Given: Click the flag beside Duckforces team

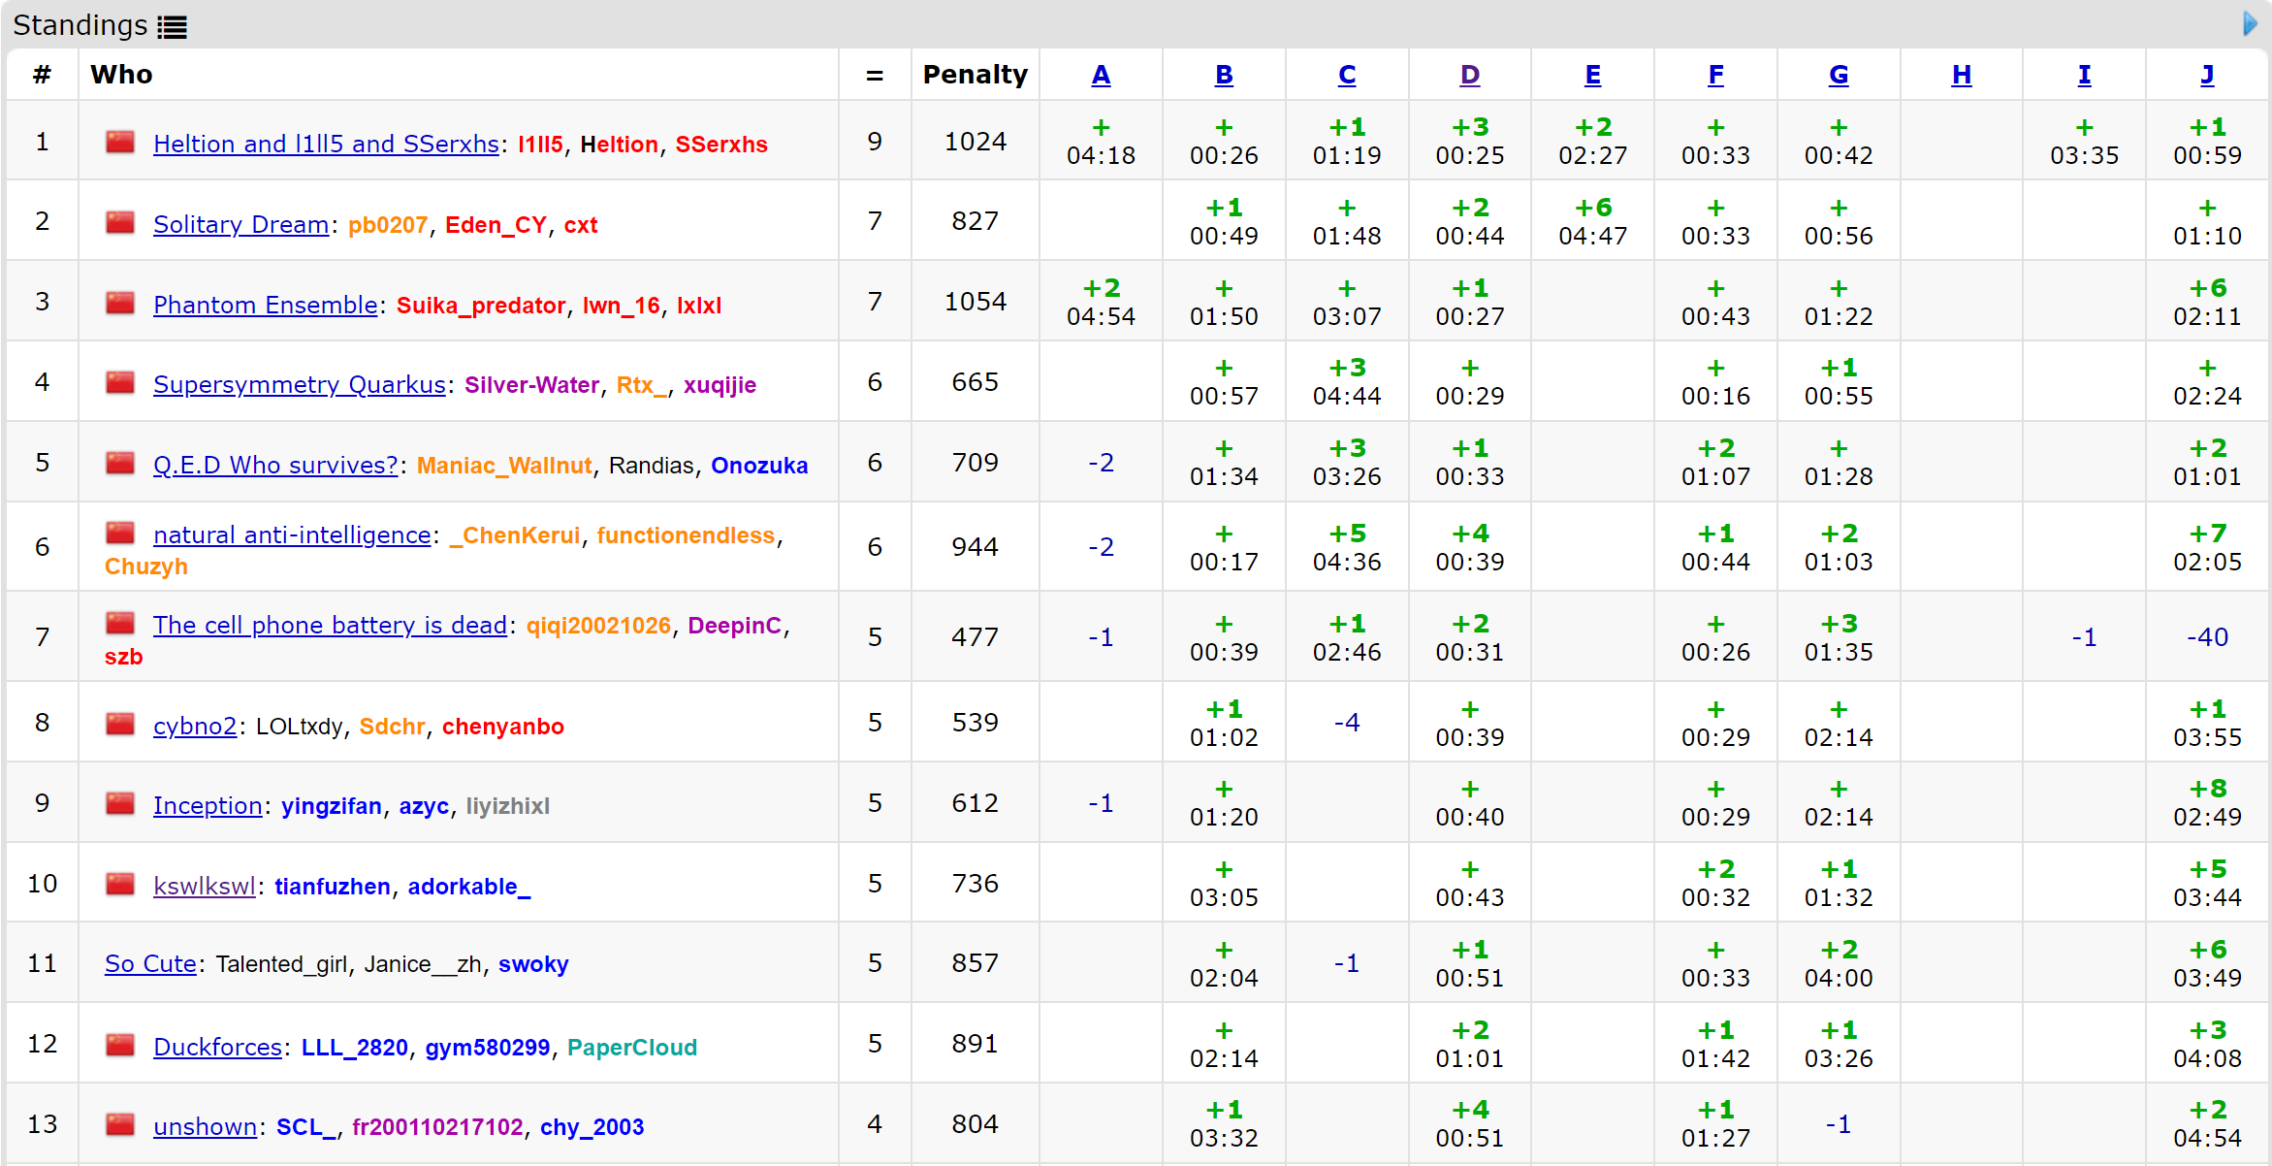Looking at the screenshot, I should point(120,1046).
